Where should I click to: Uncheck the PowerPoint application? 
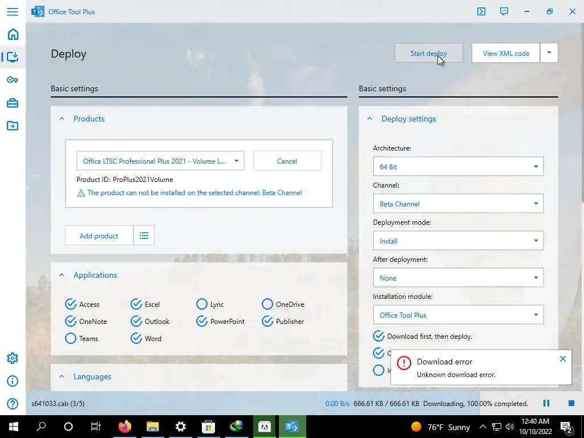click(201, 322)
